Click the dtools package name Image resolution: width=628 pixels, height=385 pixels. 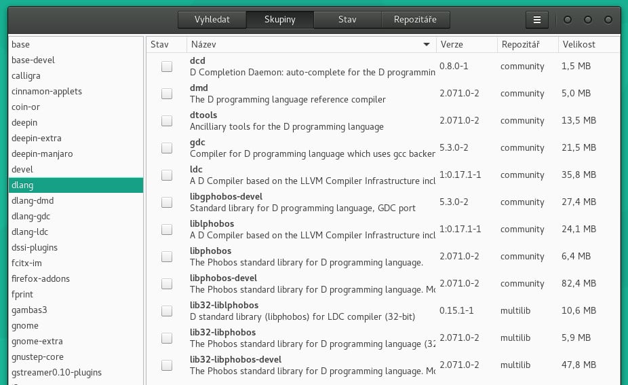203,115
